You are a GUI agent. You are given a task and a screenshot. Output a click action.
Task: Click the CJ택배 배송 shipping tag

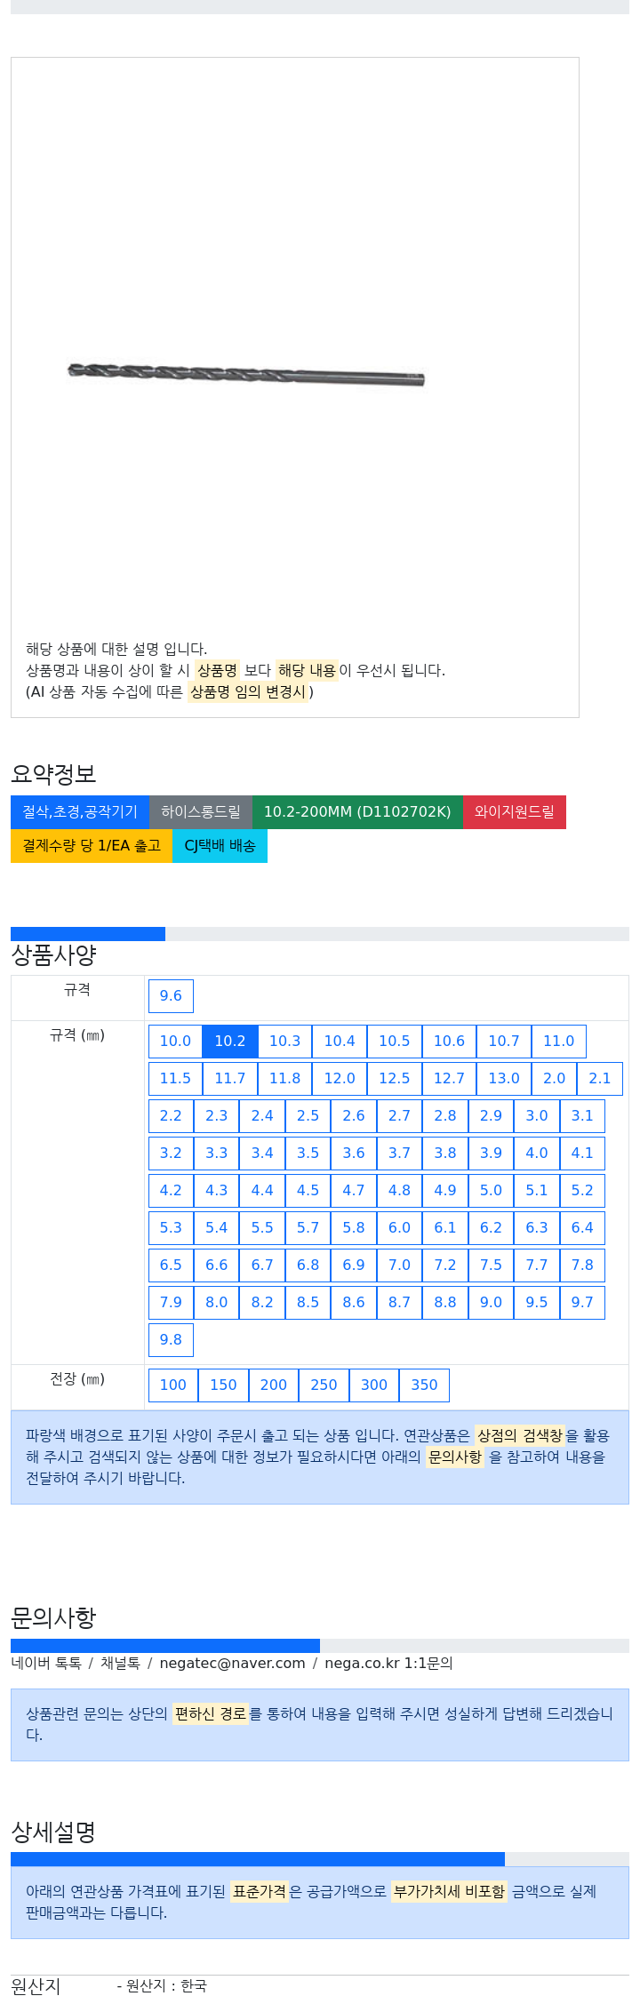click(220, 845)
